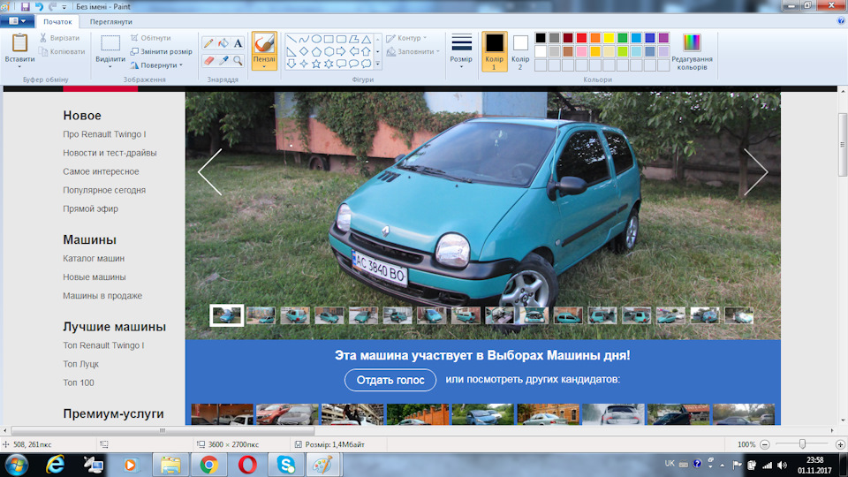Viewport: 848px width, 477px height.
Task: Select Color 1 (Колір 1) box
Action: coord(494,51)
